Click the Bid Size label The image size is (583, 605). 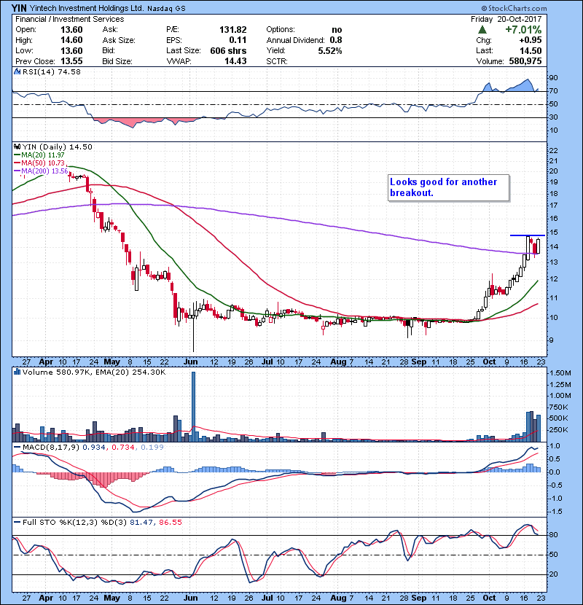click(x=117, y=61)
